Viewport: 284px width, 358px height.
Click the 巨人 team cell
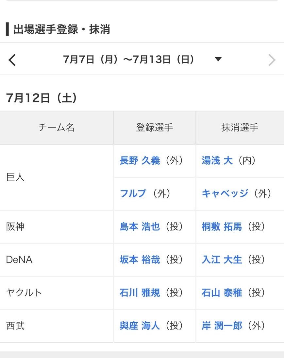click(57, 177)
